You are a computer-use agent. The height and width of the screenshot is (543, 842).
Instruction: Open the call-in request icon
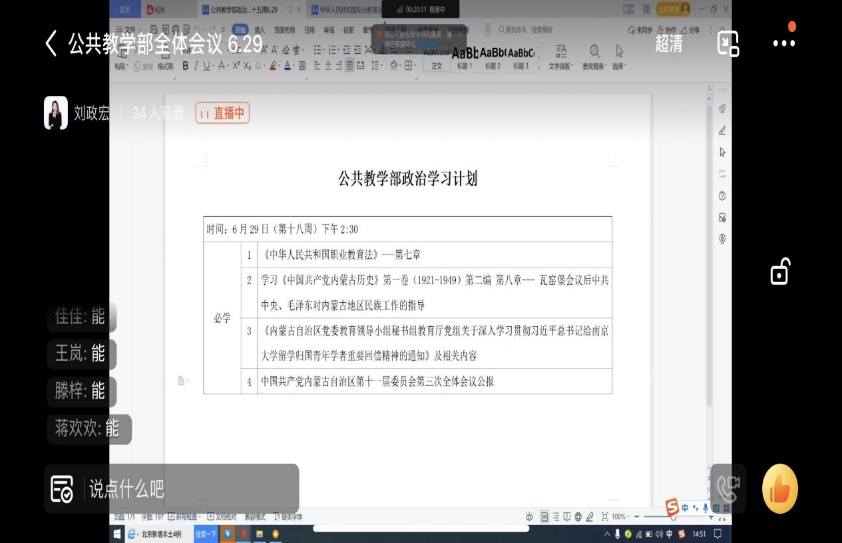pos(728,489)
